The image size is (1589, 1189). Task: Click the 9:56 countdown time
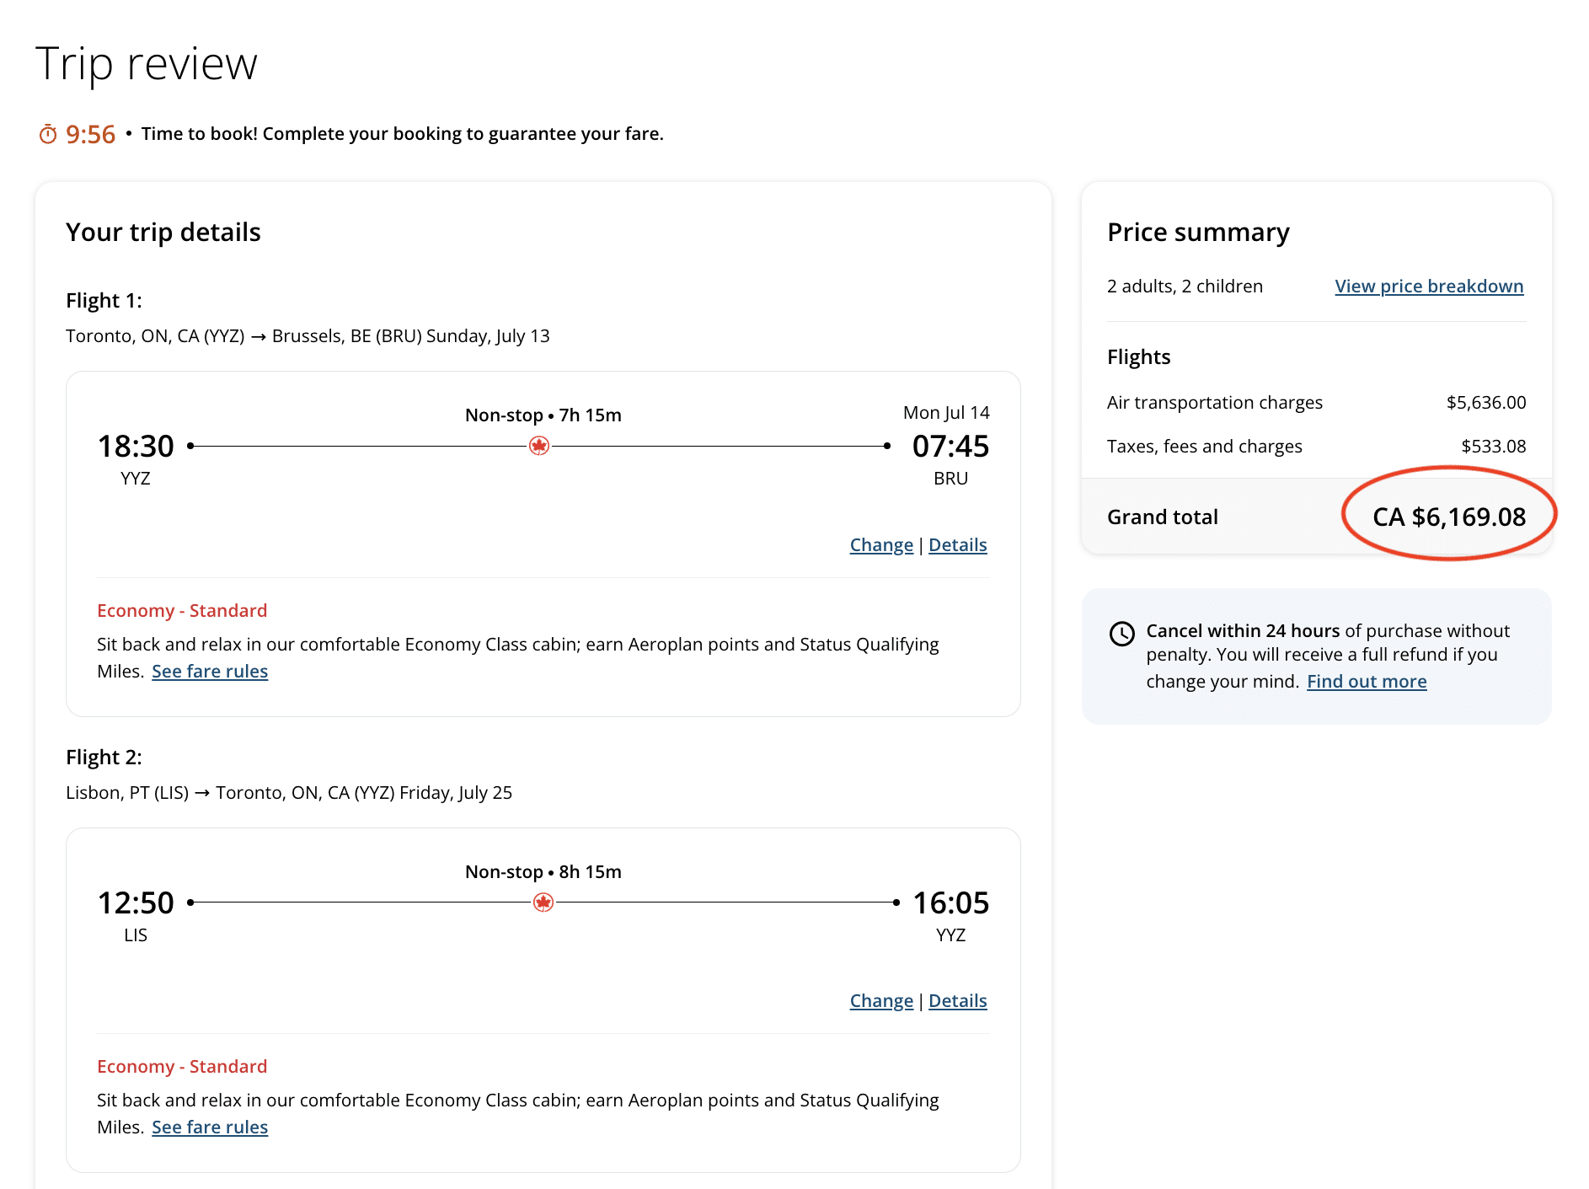tap(90, 134)
